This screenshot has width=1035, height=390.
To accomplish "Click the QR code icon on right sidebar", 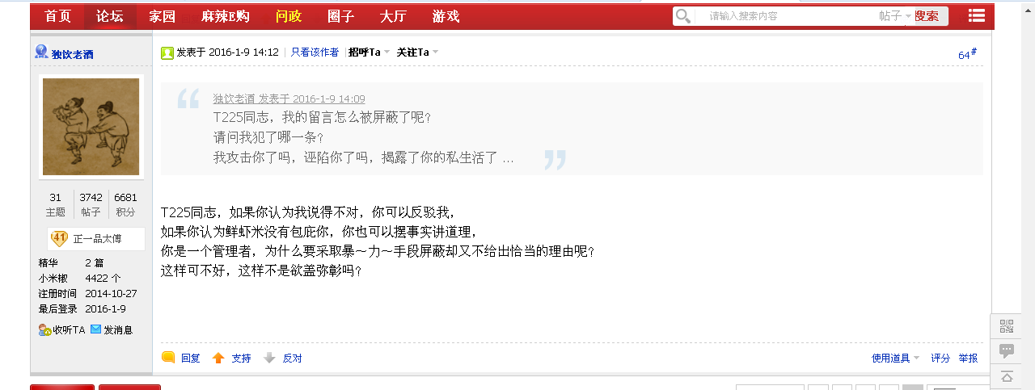I will point(1007,326).
